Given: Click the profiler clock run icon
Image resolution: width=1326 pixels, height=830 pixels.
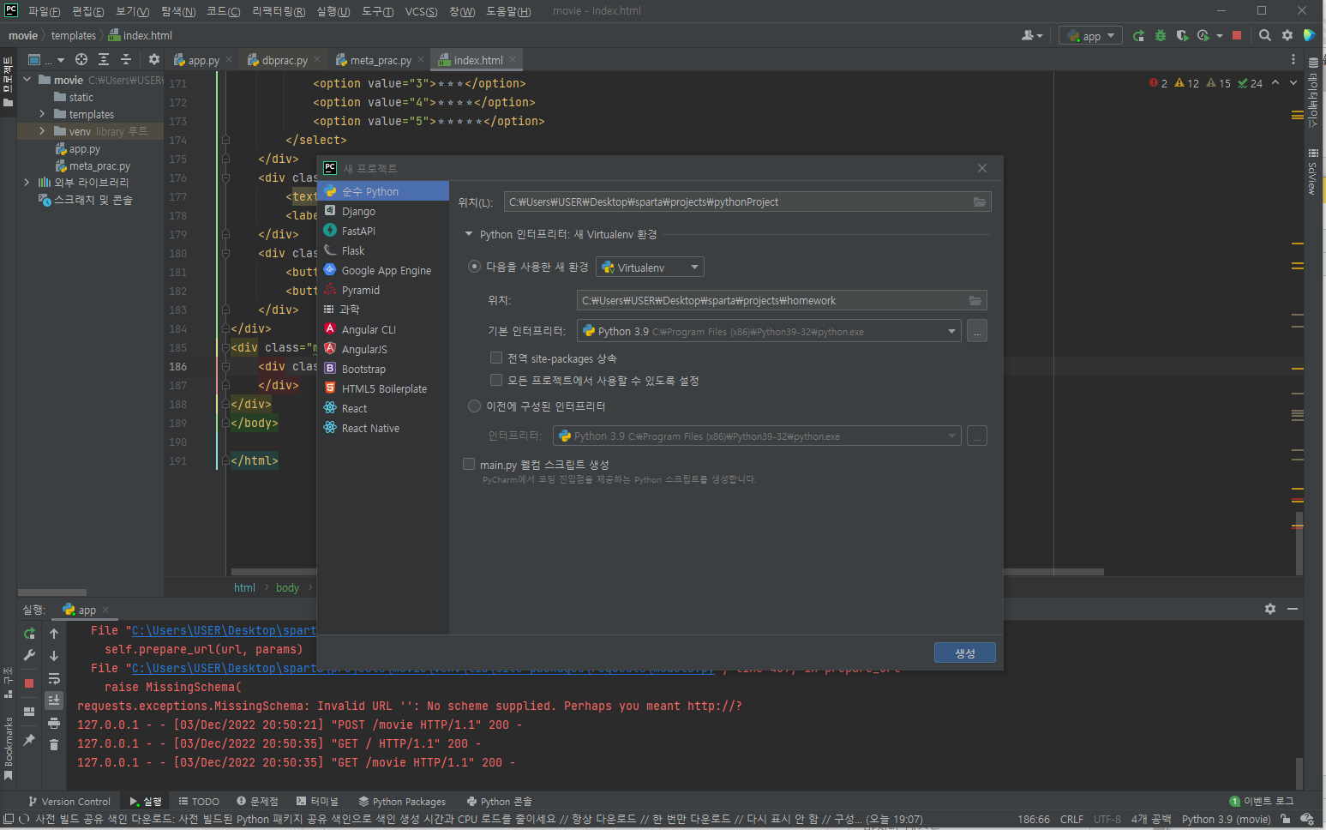Looking at the screenshot, I should coord(1204,35).
